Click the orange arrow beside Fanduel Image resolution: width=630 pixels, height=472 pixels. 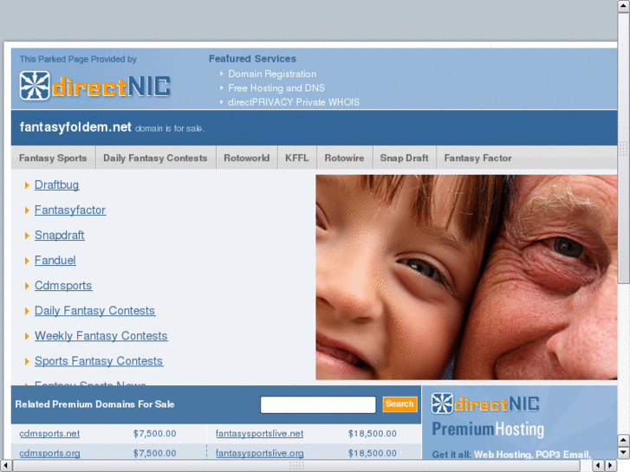click(x=27, y=261)
